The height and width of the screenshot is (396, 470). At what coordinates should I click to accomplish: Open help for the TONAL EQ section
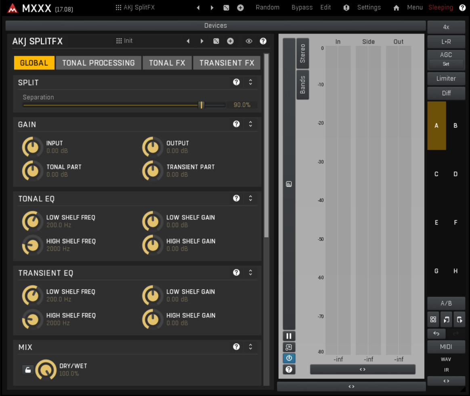[236, 198]
